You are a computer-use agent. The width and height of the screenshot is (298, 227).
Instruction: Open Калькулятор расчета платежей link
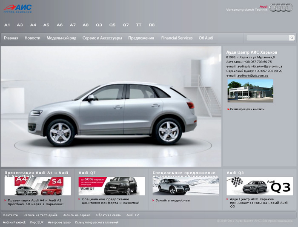(x=97, y=222)
